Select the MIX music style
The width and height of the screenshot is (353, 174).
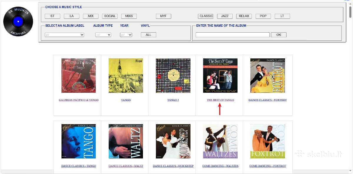[x=91, y=16]
